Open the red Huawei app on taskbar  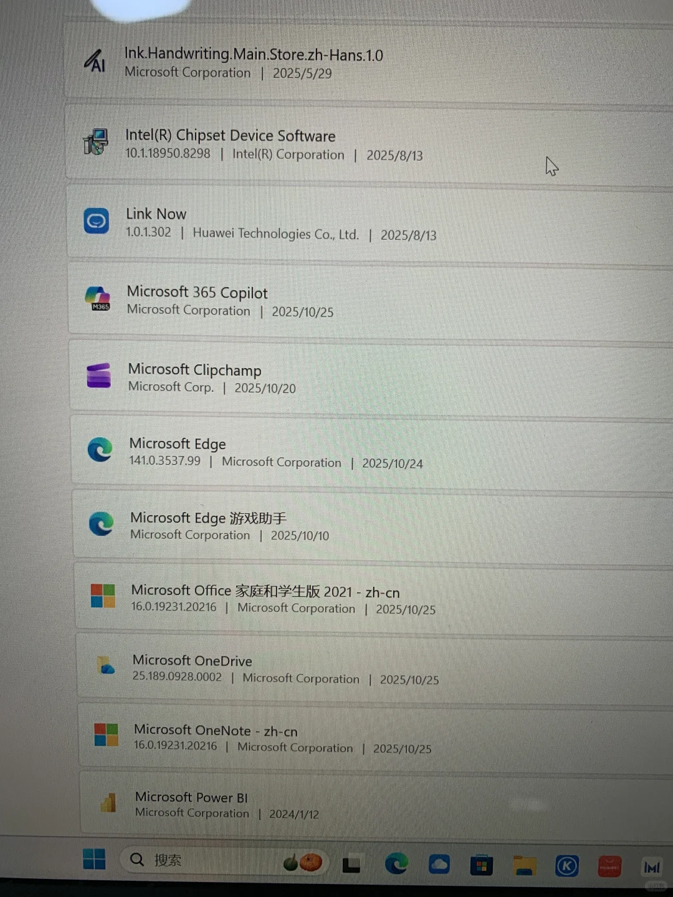(x=609, y=866)
